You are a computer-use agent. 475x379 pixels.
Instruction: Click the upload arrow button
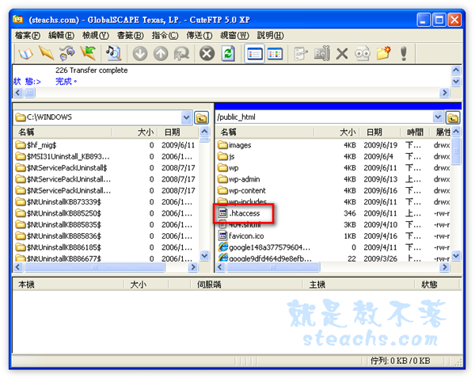click(x=161, y=54)
